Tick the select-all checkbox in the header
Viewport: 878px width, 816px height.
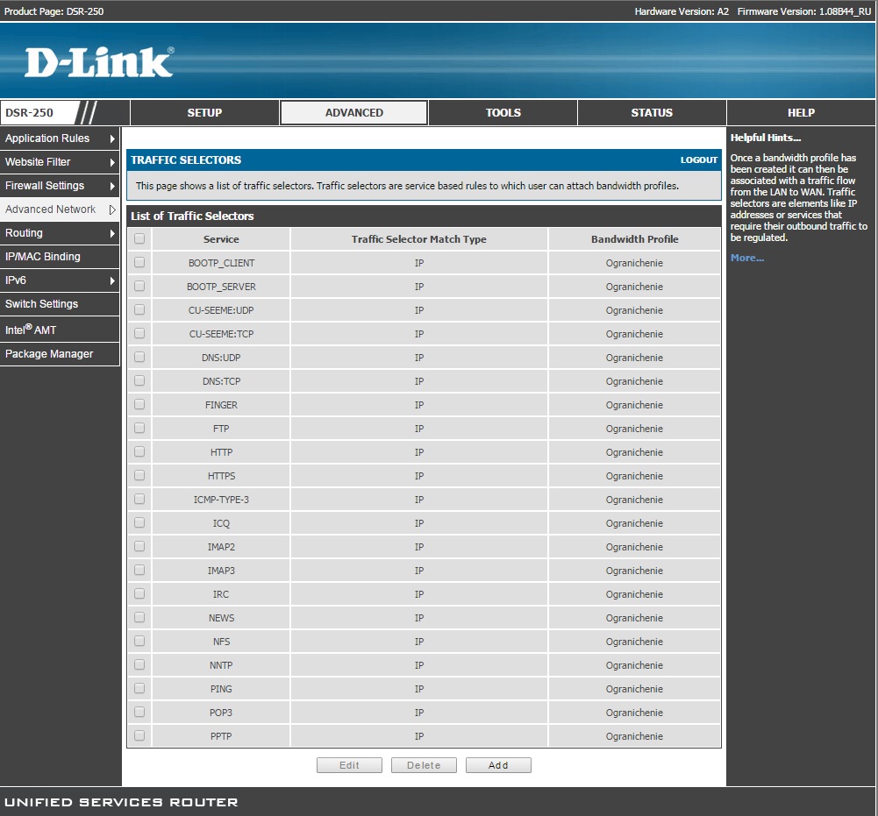[x=139, y=238]
